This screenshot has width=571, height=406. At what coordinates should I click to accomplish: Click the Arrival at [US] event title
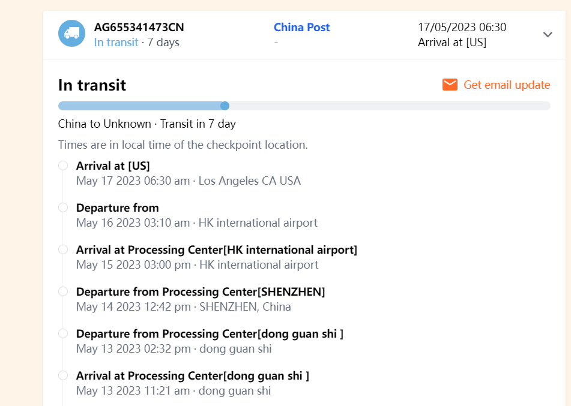point(113,166)
